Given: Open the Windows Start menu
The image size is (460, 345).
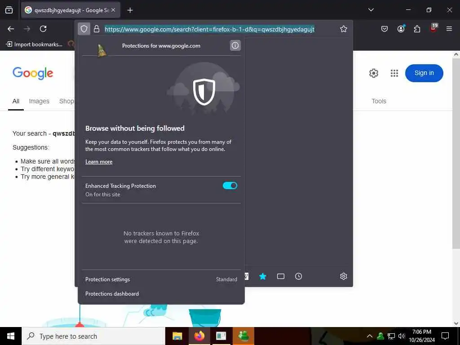Looking at the screenshot, I should click(x=11, y=336).
